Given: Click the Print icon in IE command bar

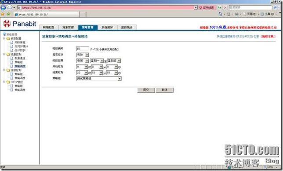Looking at the screenshot, I should (x=236, y=14).
